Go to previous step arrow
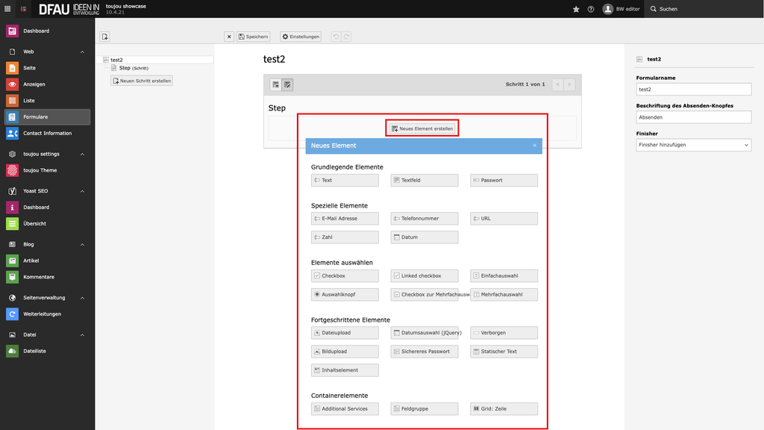 coord(558,84)
